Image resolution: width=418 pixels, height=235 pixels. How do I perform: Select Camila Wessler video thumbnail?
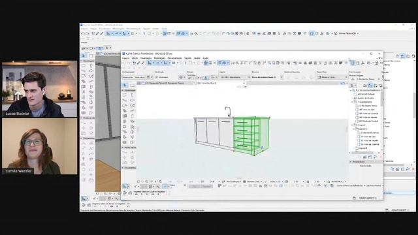pyautogui.click(x=39, y=146)
